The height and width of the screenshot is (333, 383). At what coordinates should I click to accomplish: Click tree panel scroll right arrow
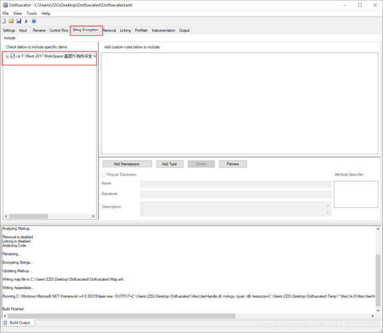[93, 216]
